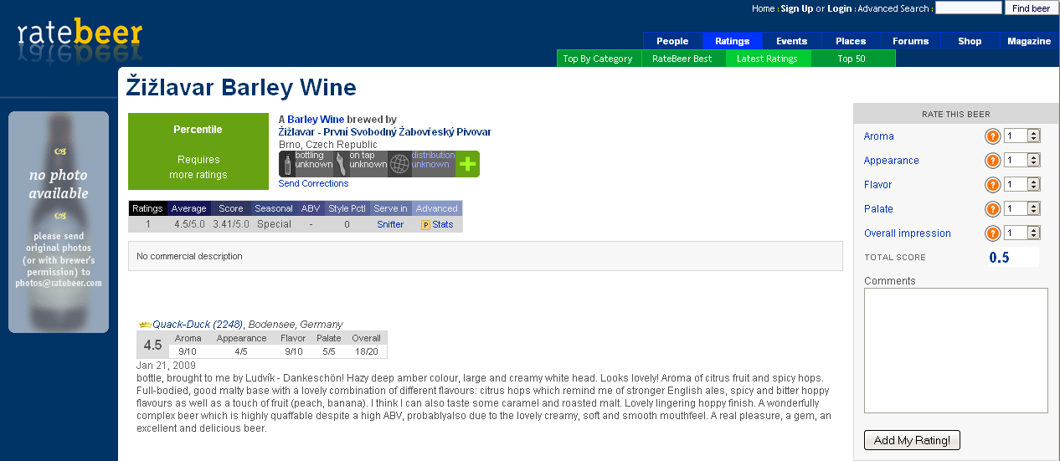Click the Barley Wine style link
The image size is (1060, 461).
(x=316, y=120)
